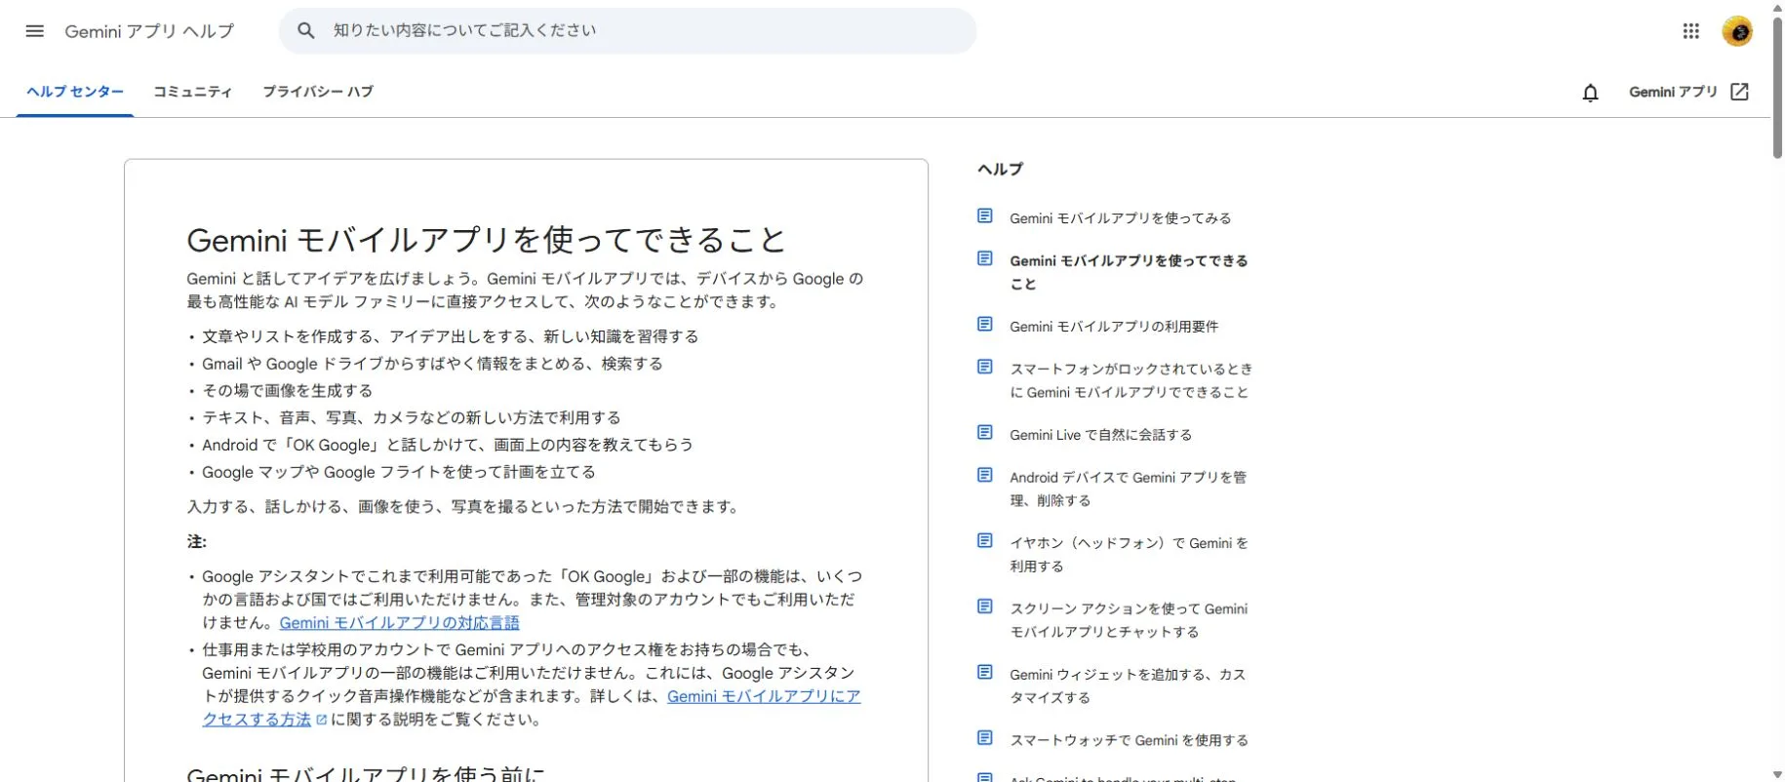Click article icon beside Gemini モバイルアプリの利用要件

pos(985,324)
